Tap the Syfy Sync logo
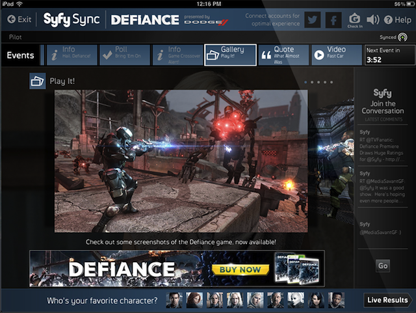Screen dimensions: 416x313 [x=71, y=20]
